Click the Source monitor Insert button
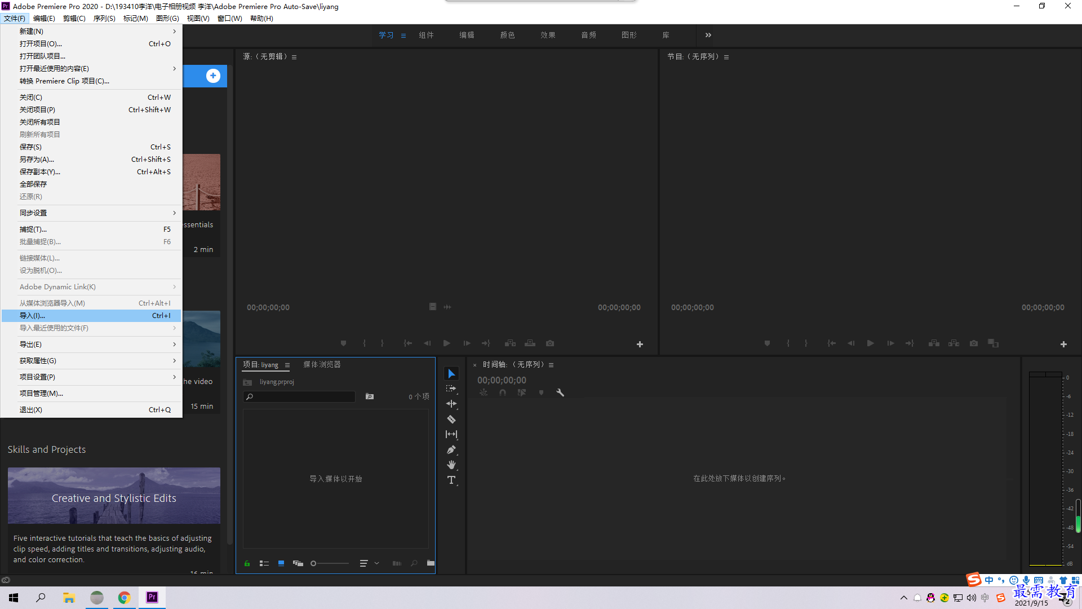 pyautogui.click(x=510, y=343)
